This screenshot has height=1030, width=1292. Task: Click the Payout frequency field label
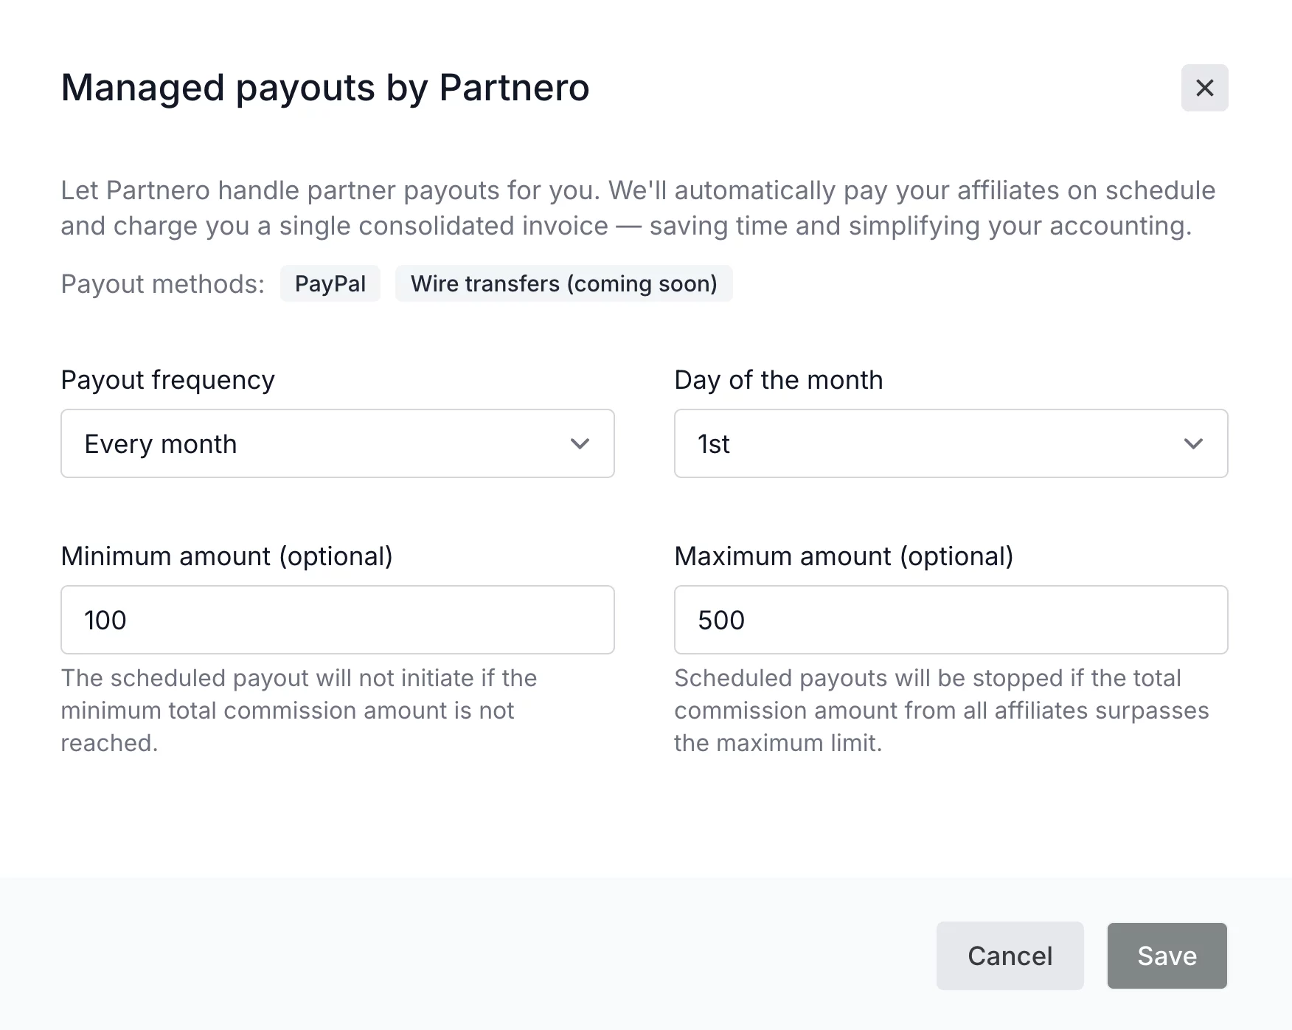pyautogui.click(x=167, y=380)
